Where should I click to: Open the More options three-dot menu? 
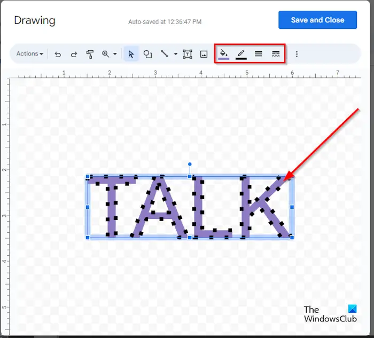tap(297, 54)
